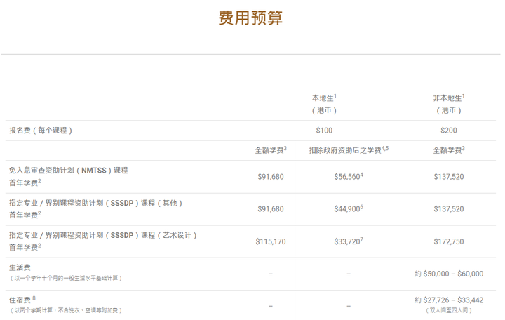
Task: Click the 生活费 row label
Action: 19,267
